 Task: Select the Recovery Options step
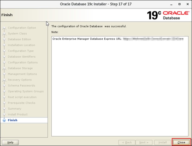(x=20, y=80)
